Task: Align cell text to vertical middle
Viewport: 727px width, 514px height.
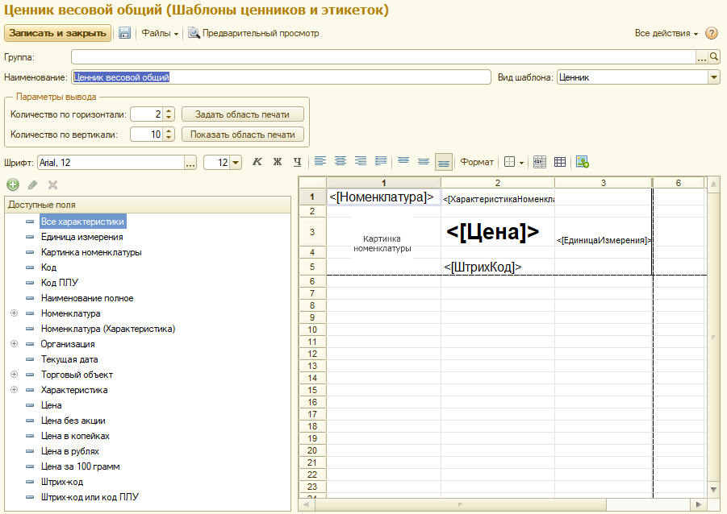Action: tap(424, 162)
